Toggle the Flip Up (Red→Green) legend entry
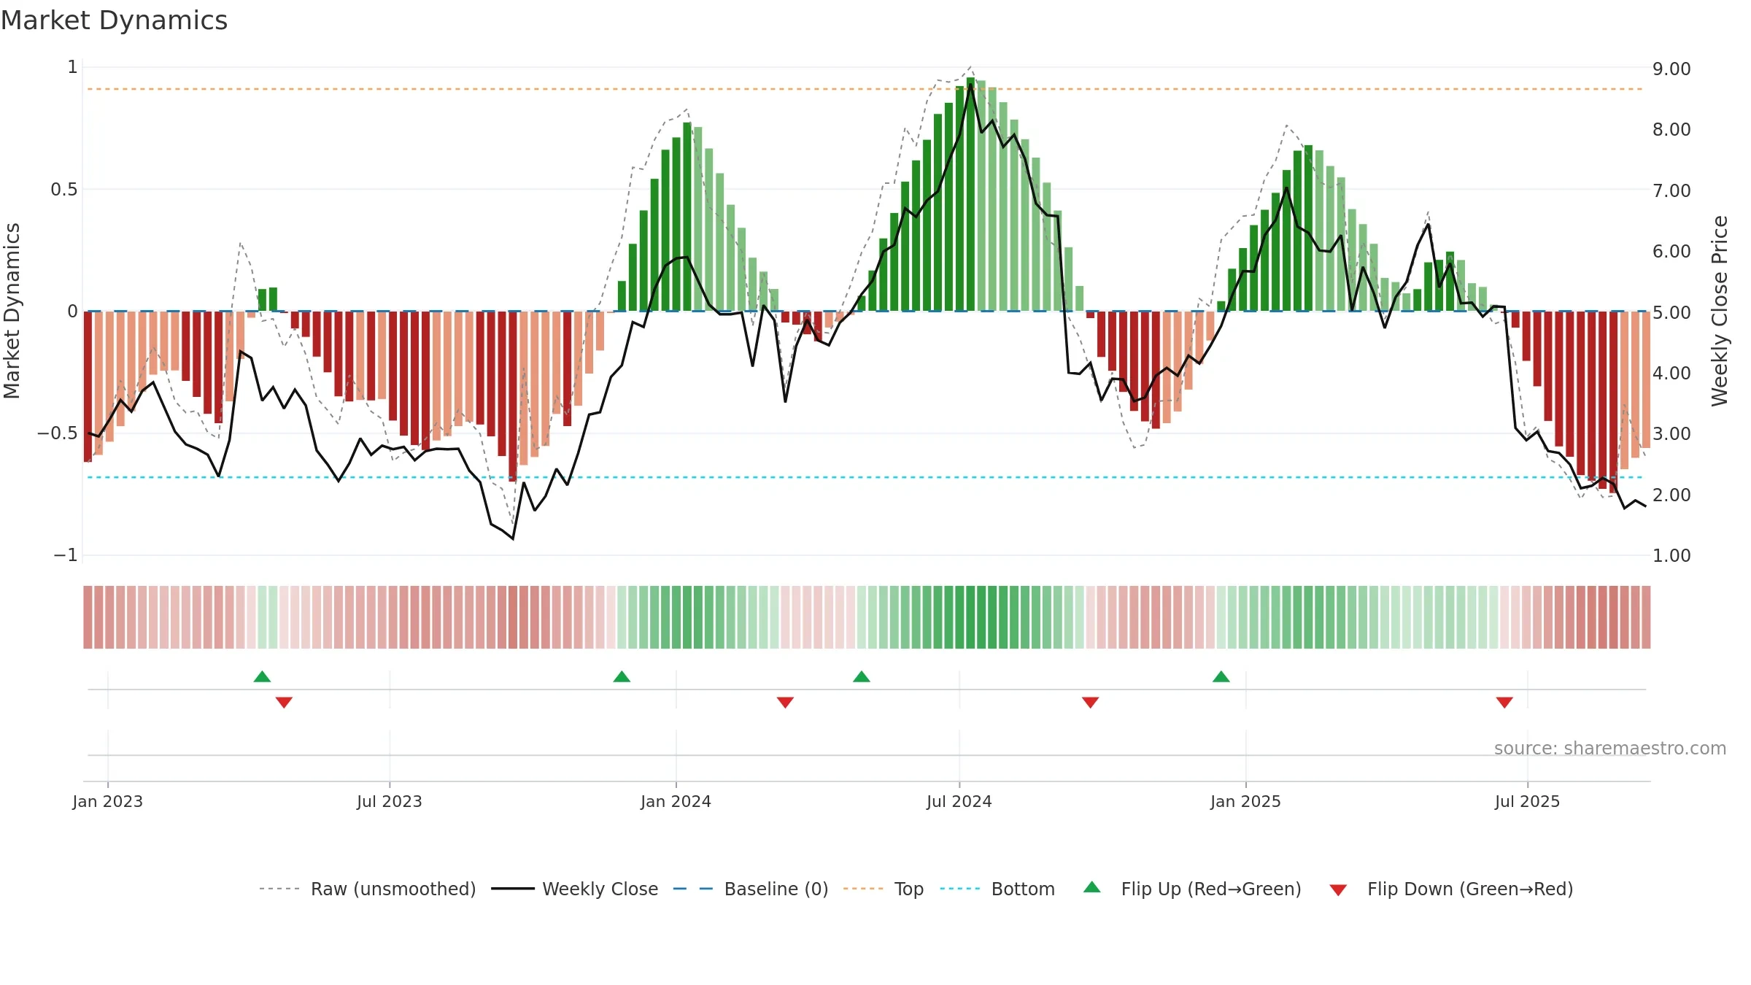 1192,889
